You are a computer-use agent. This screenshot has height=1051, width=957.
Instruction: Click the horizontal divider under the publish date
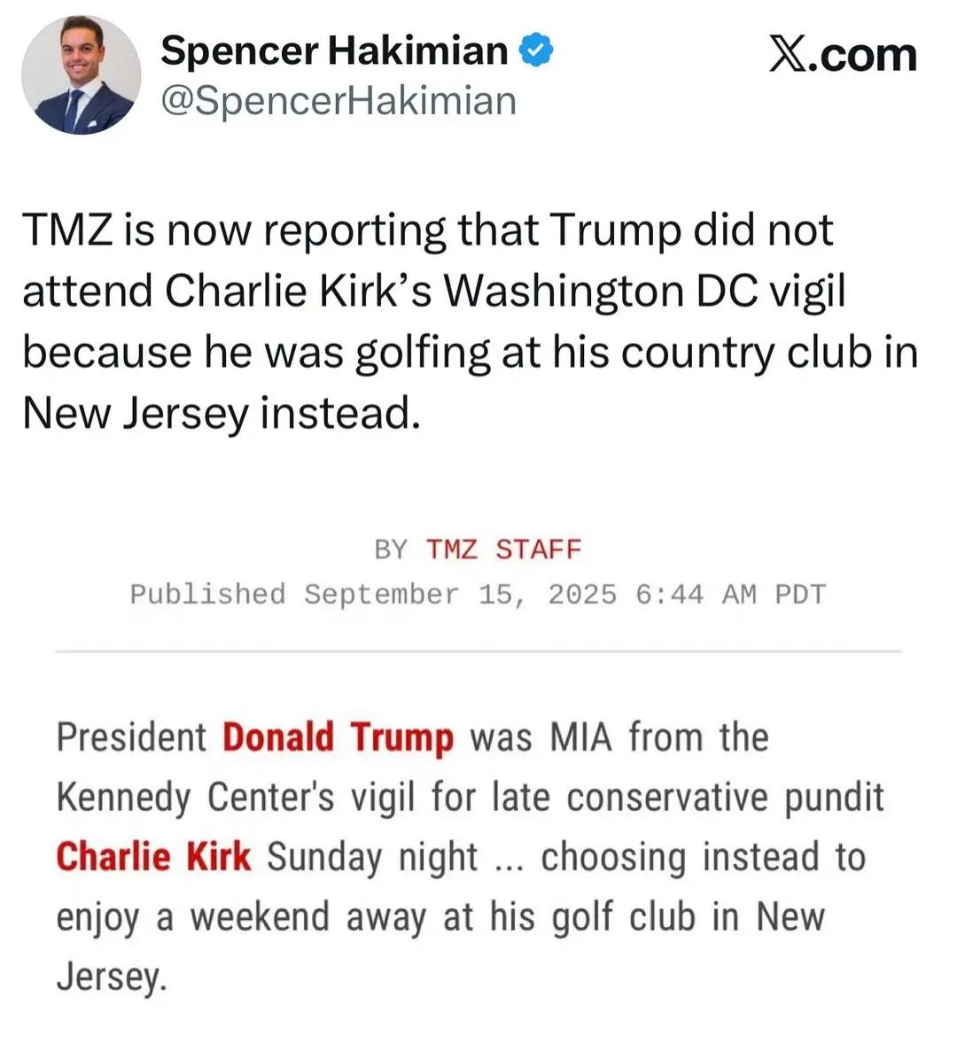pyautogui.click(x=478, y=651)
